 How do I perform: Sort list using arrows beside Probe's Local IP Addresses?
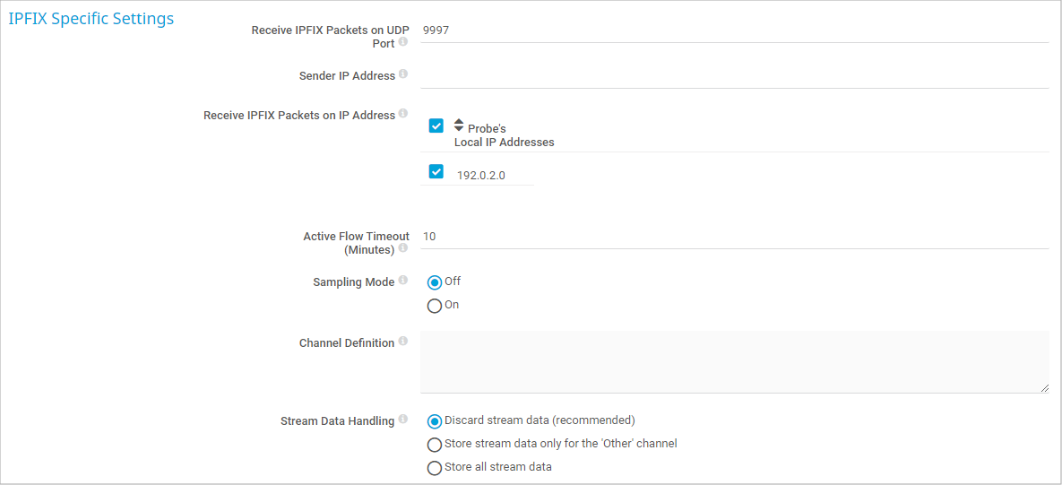point(459,126)
